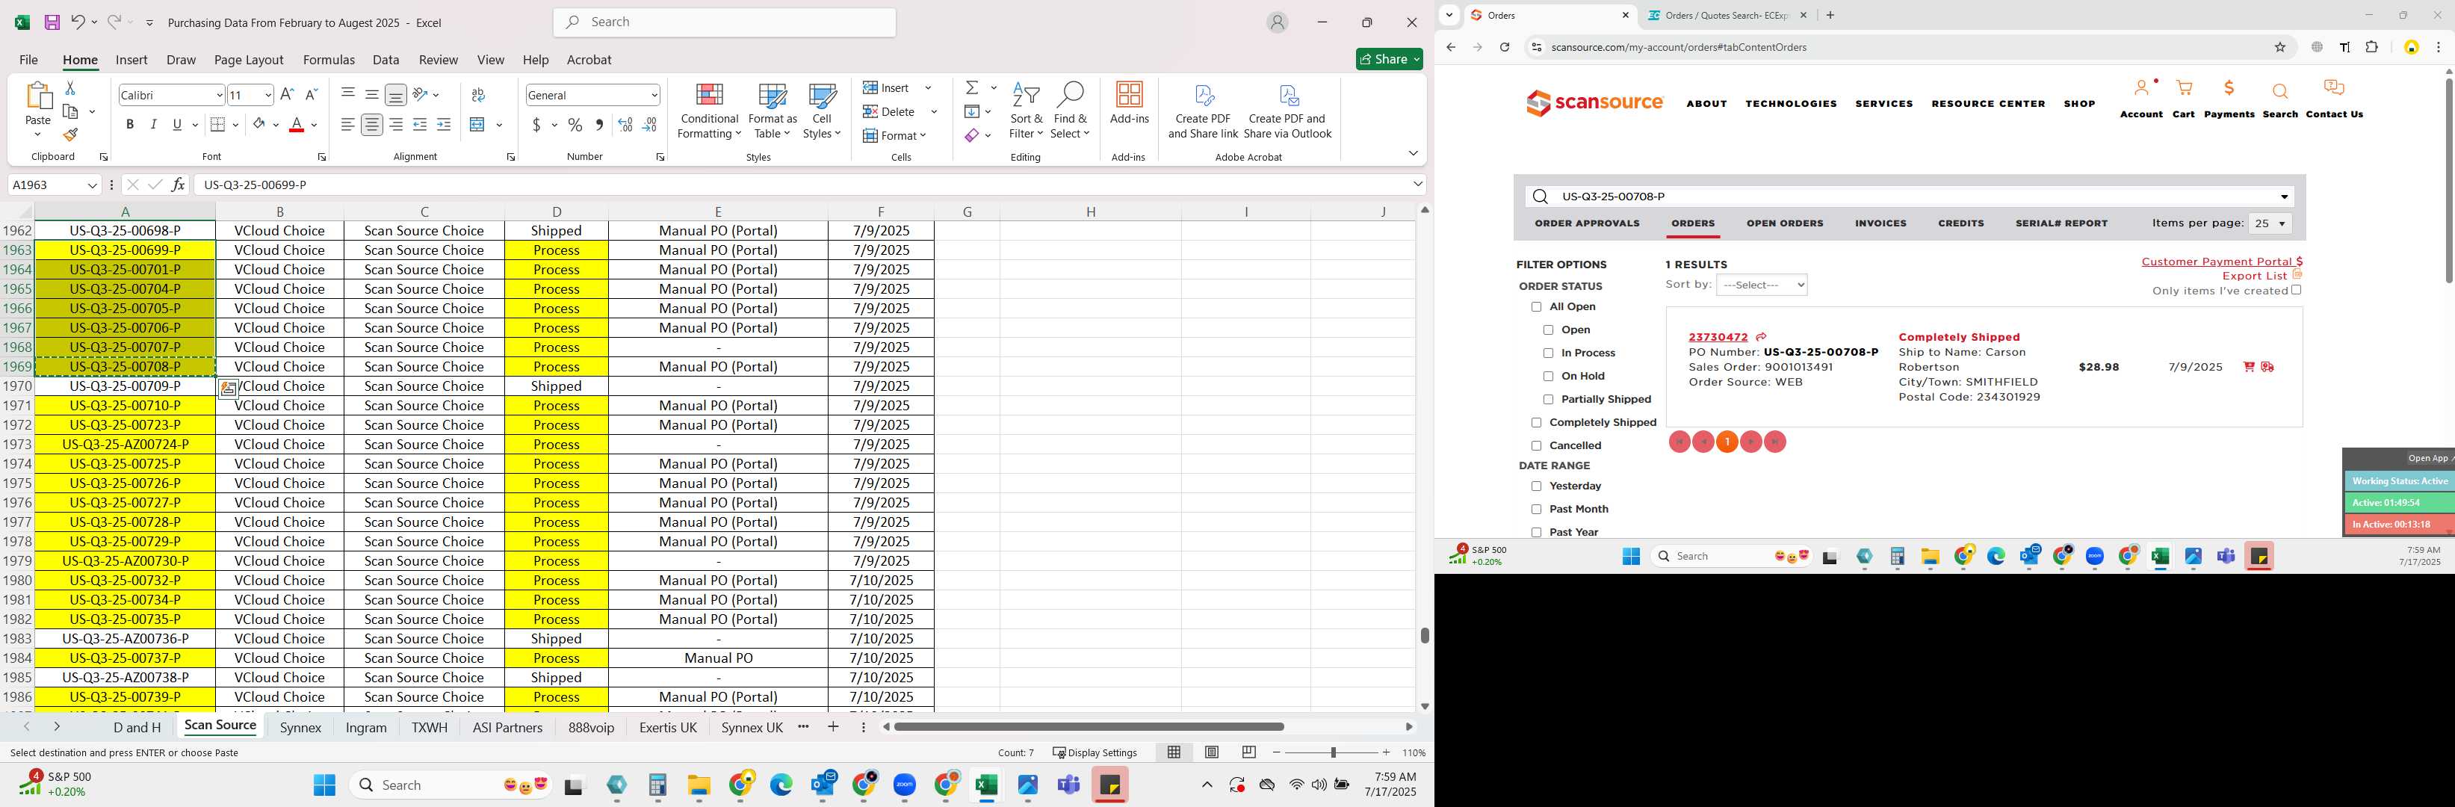Toggle Bold formatting
Screen dimensions: 2455x807
tap(129, 125)
